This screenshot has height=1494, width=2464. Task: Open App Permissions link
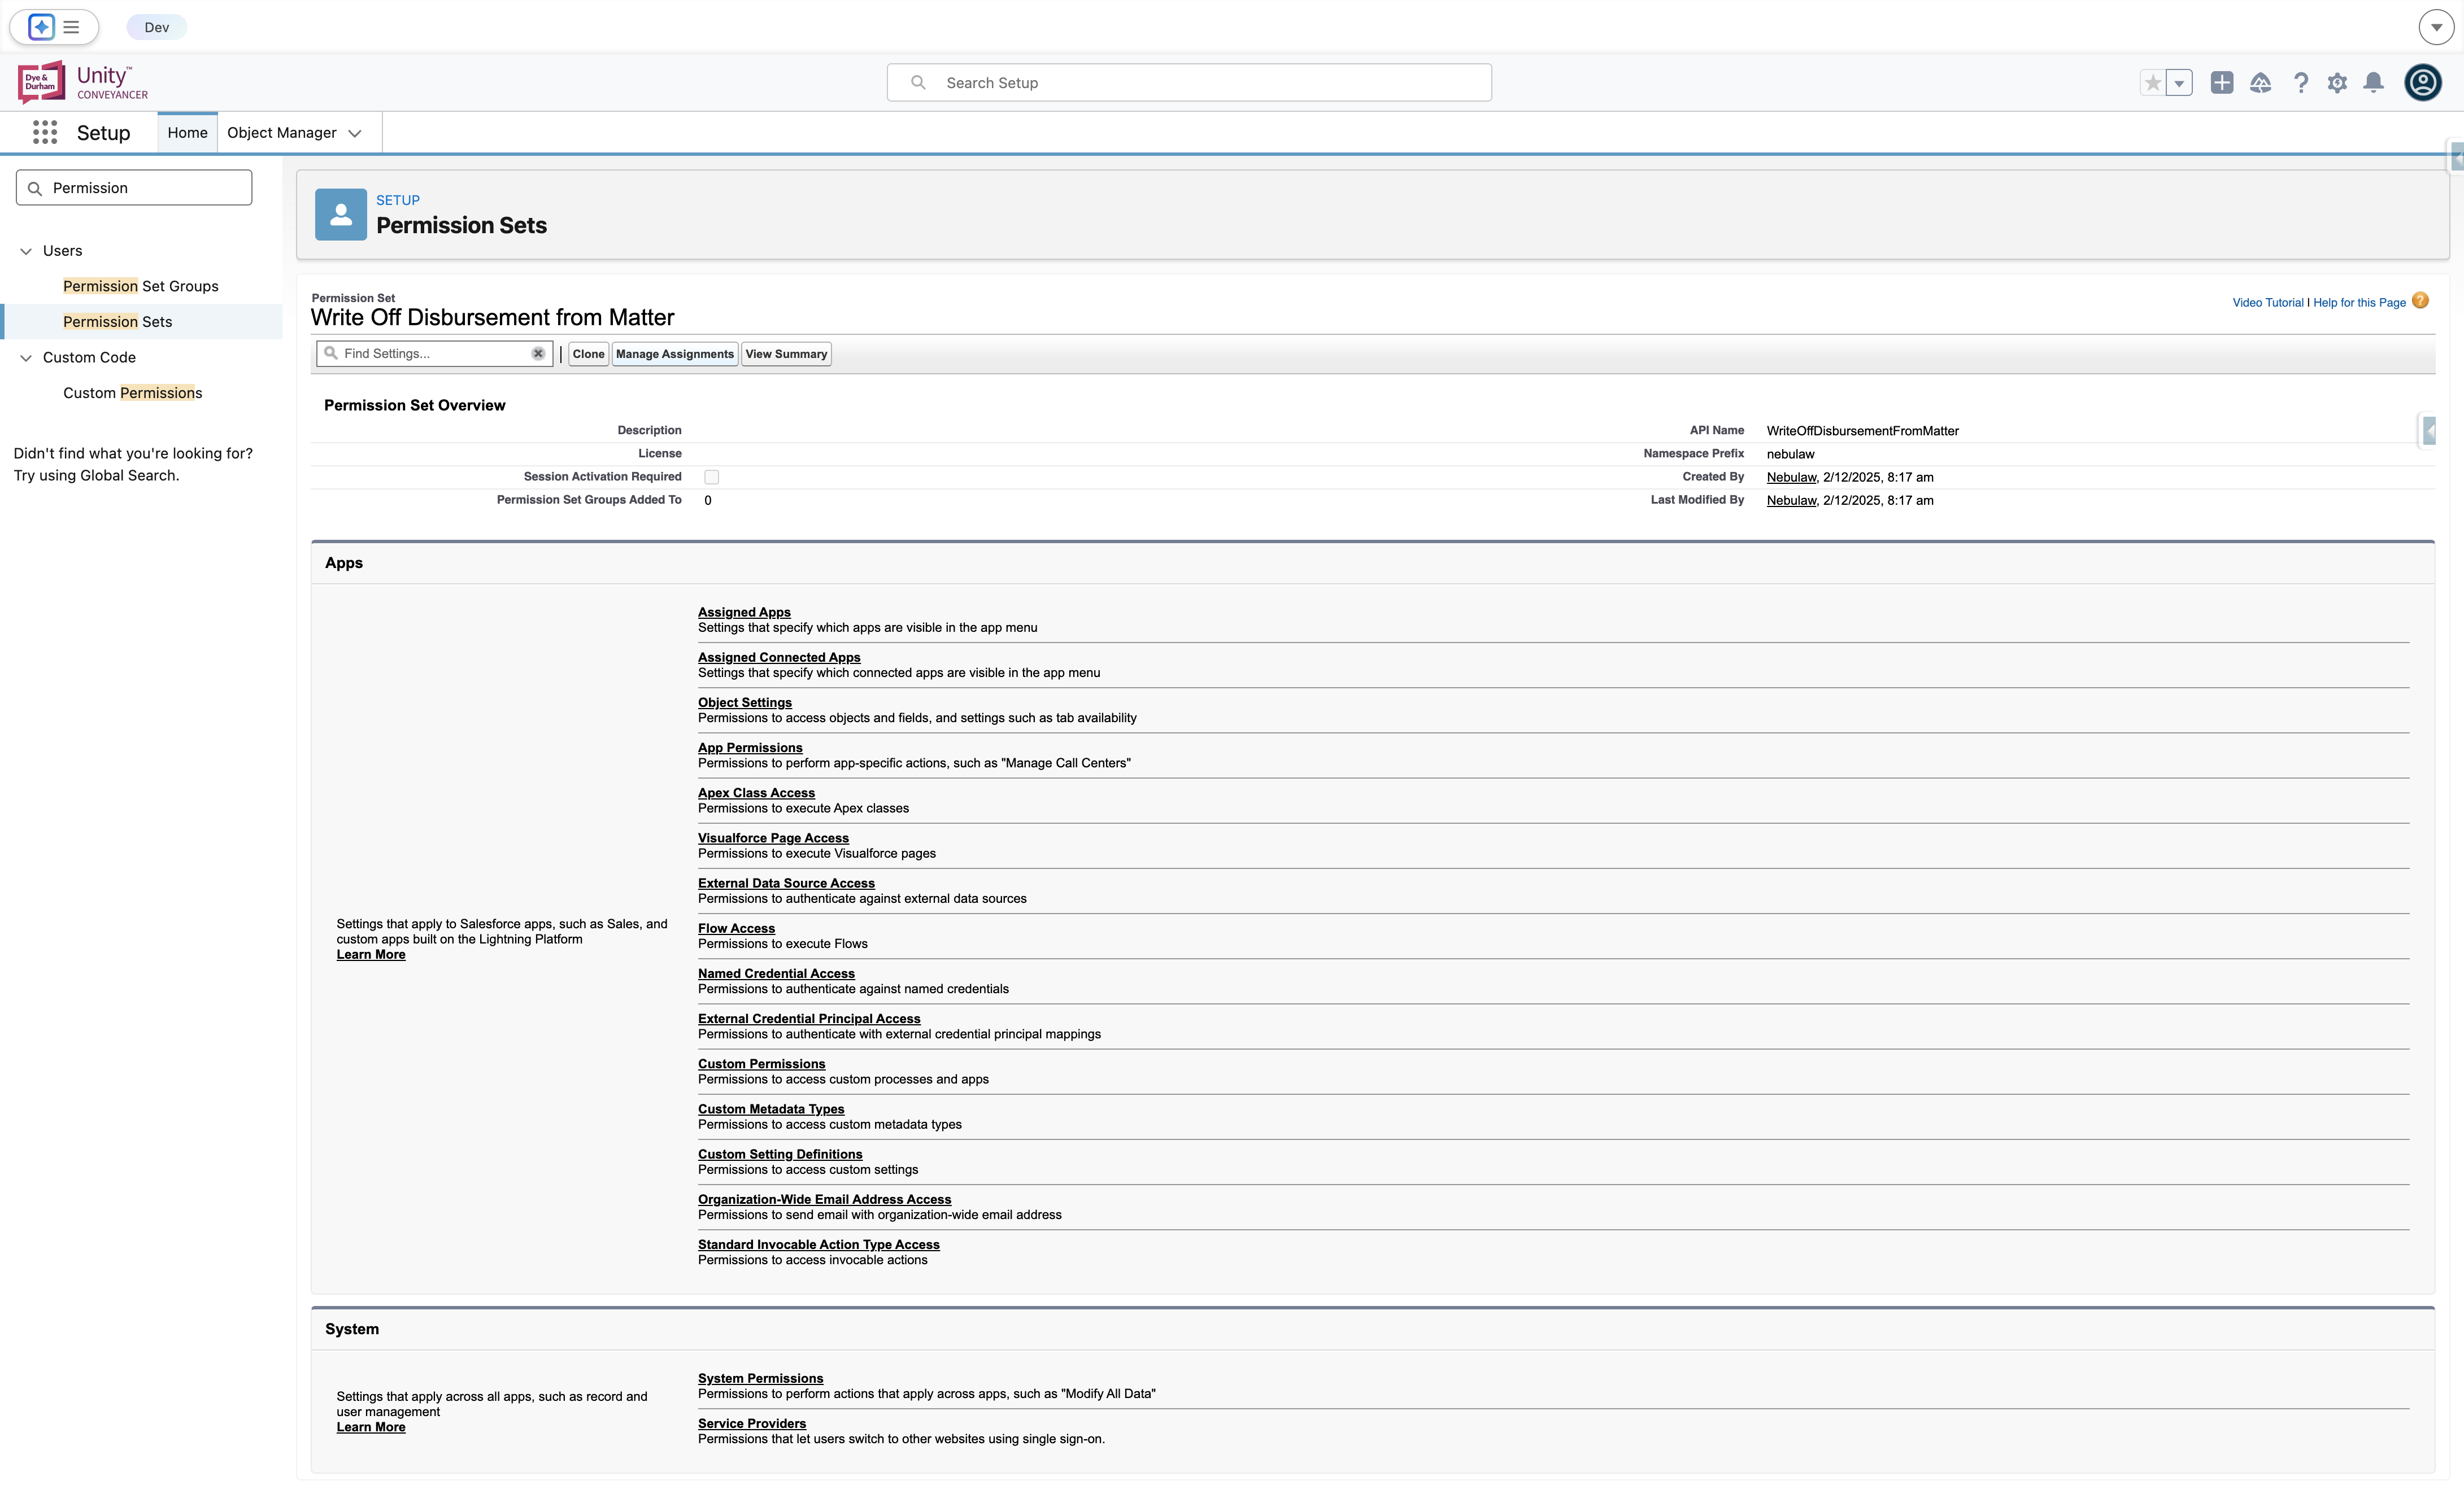(x=750, y=748)
